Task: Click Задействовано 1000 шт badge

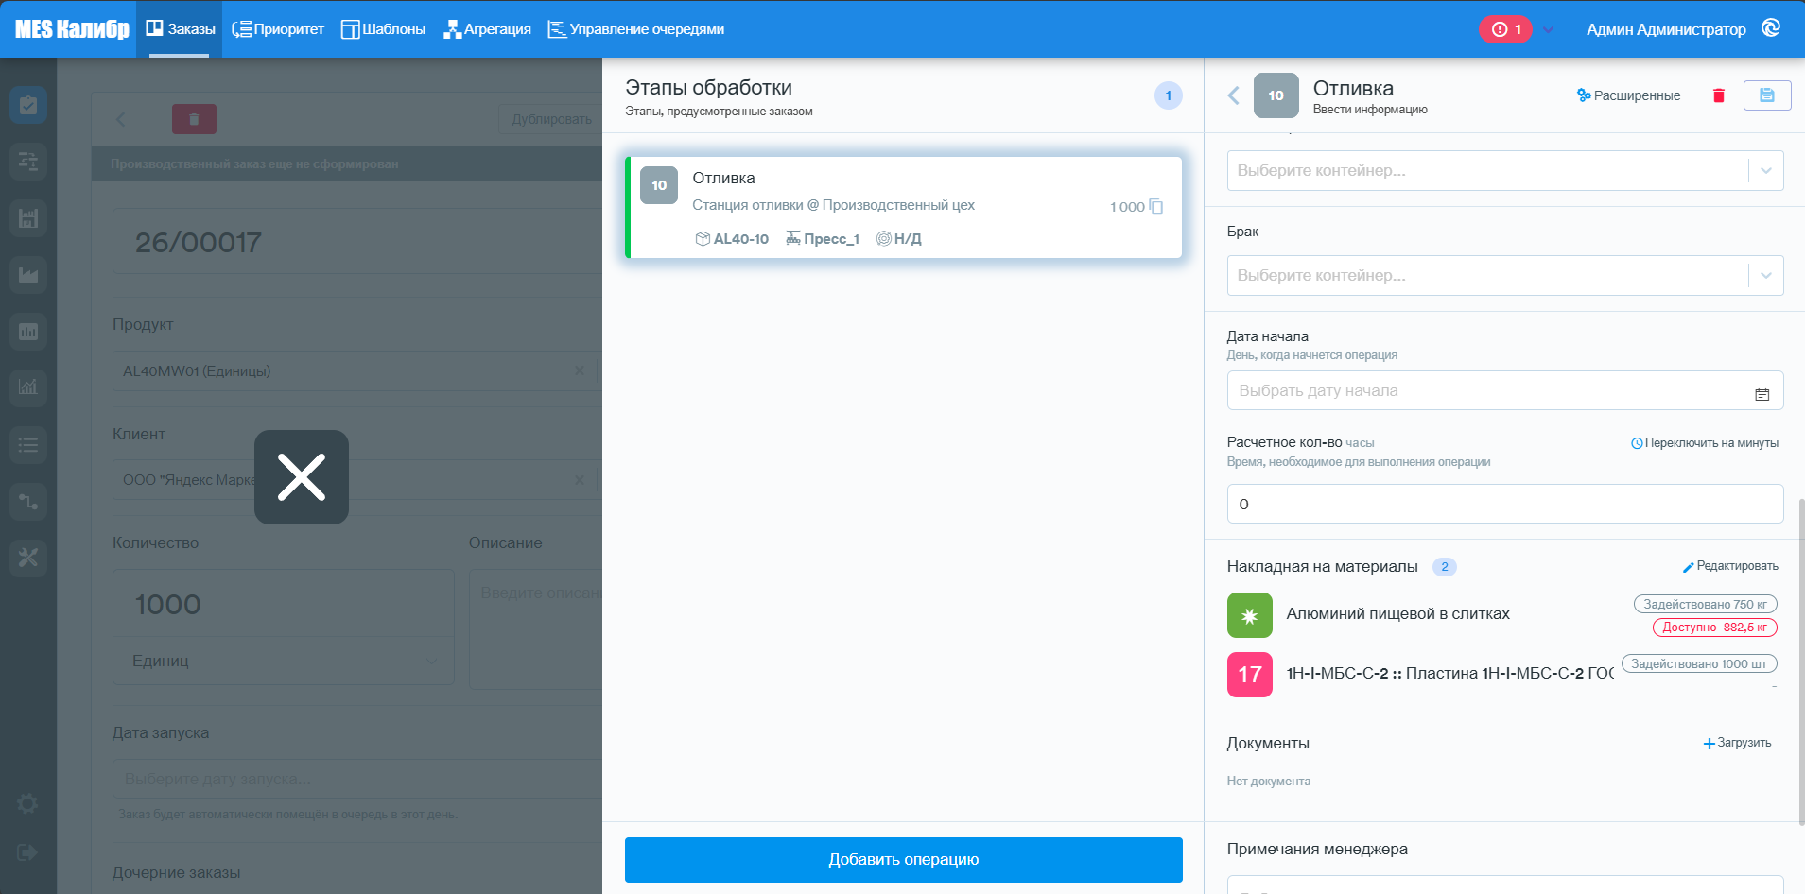Action: 1700,664
